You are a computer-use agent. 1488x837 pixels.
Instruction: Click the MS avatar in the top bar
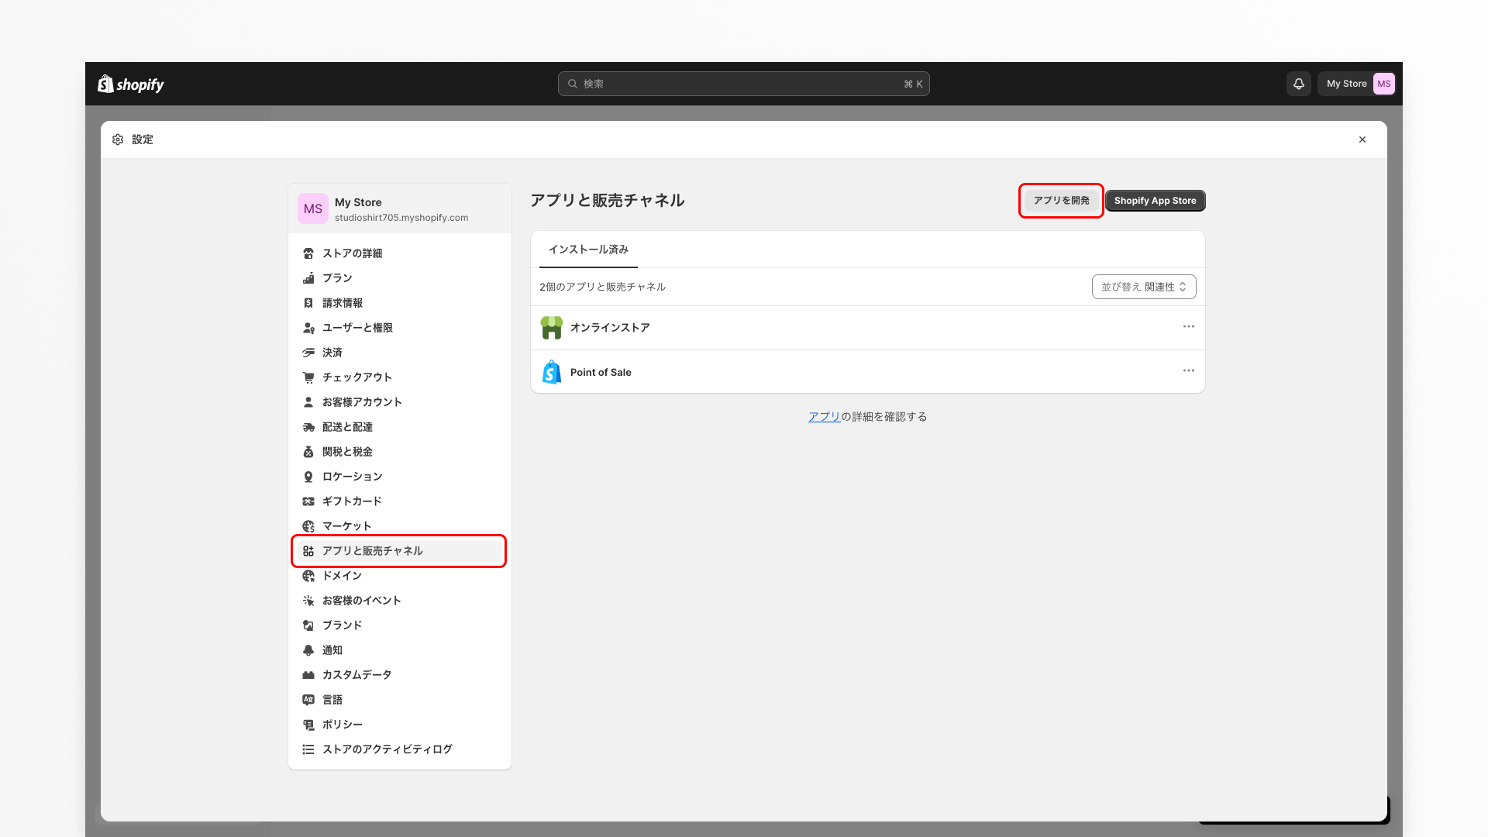pos(1384,84)
